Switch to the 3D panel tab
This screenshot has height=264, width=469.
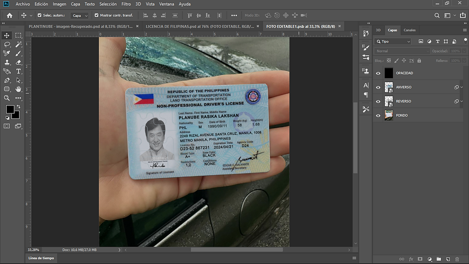(x=379, y=30)
